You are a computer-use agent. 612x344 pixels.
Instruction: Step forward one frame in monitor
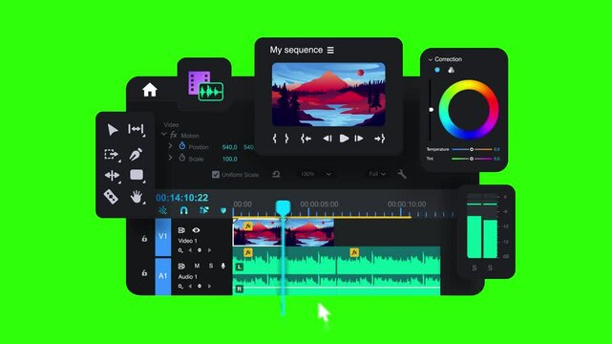click(x=359, y=139)
